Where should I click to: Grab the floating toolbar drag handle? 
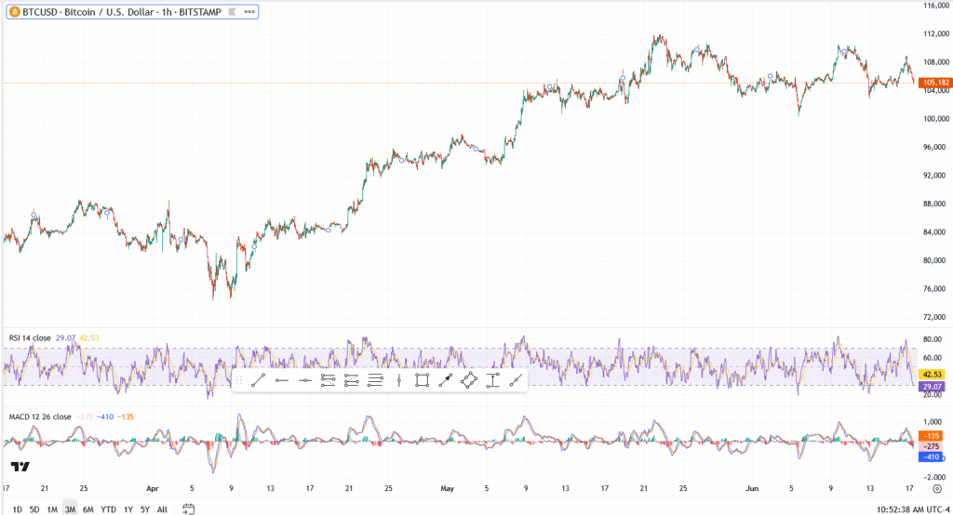(x=239, y=380)
